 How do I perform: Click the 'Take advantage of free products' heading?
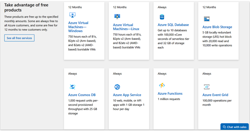click(x=26, y=7)
